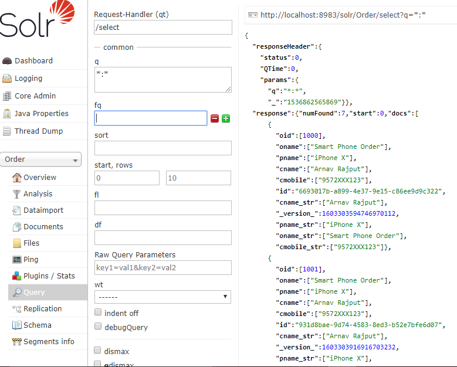Click the Logging notebook icon
The width and height of the screenshot is (457, 367).
coord(7,79)
